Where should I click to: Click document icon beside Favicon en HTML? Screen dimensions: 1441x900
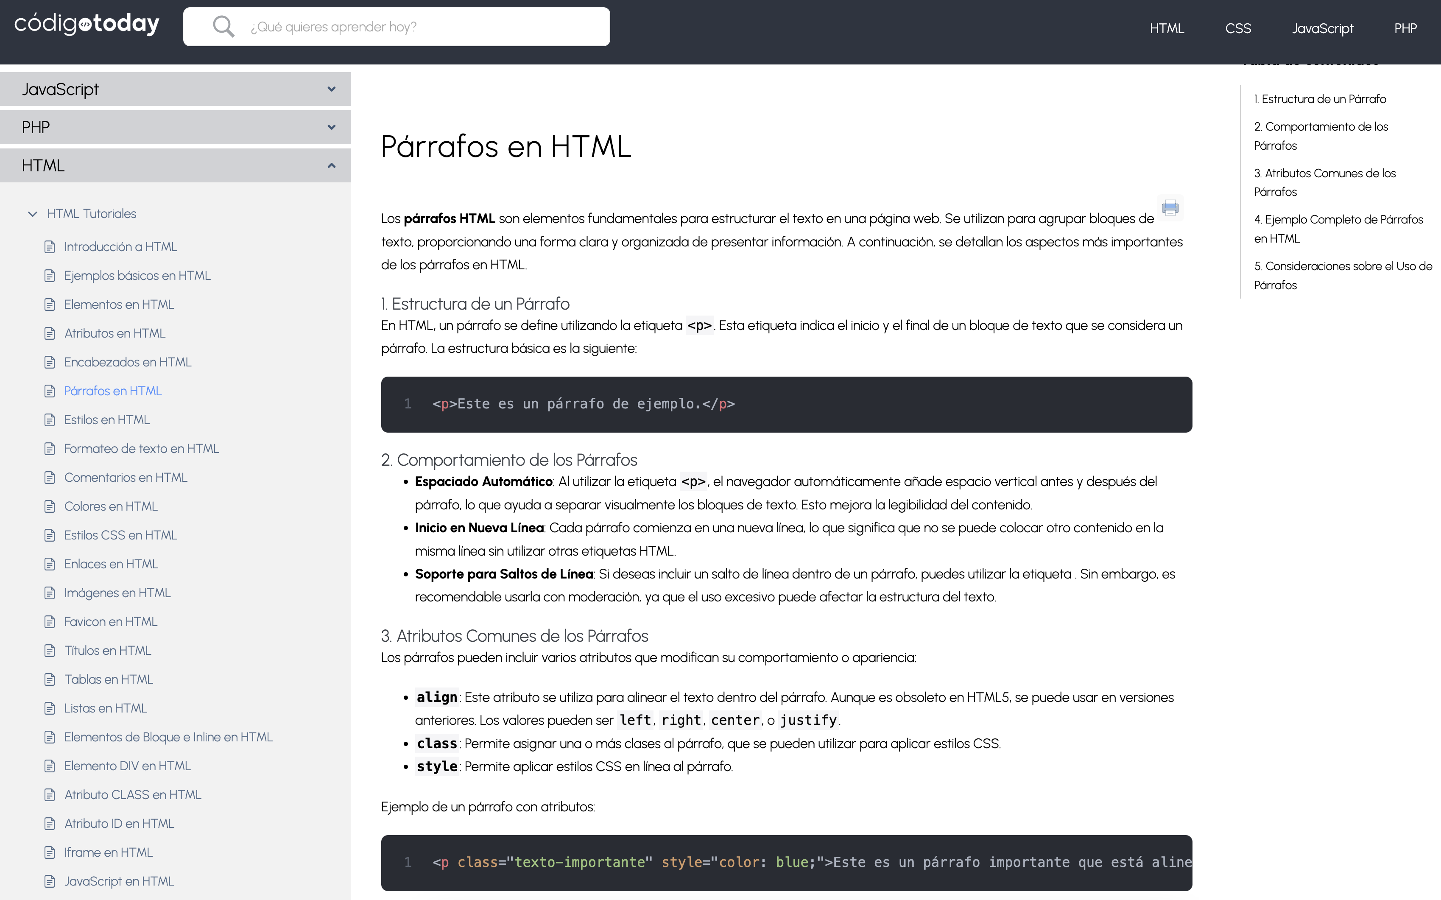pyautogui.click(x=50, y=622)
